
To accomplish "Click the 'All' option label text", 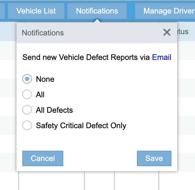I will point(40,95).
